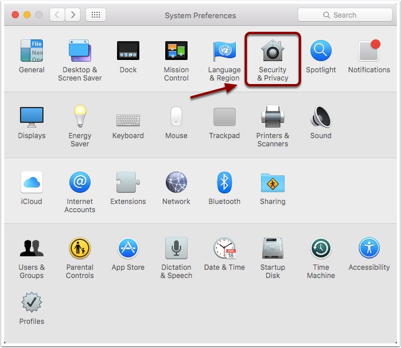
Task: Open Time Machine preferences icon
Action: click(x=320, y=247)
